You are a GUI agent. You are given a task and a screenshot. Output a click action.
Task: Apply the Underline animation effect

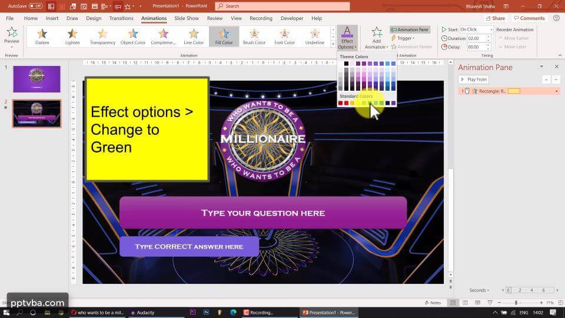pos(314,37)
